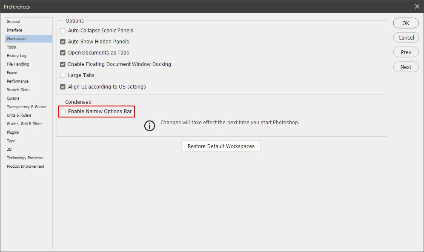
Task: Check Enable Narrow Options Bar
Action: coord(63,112)
